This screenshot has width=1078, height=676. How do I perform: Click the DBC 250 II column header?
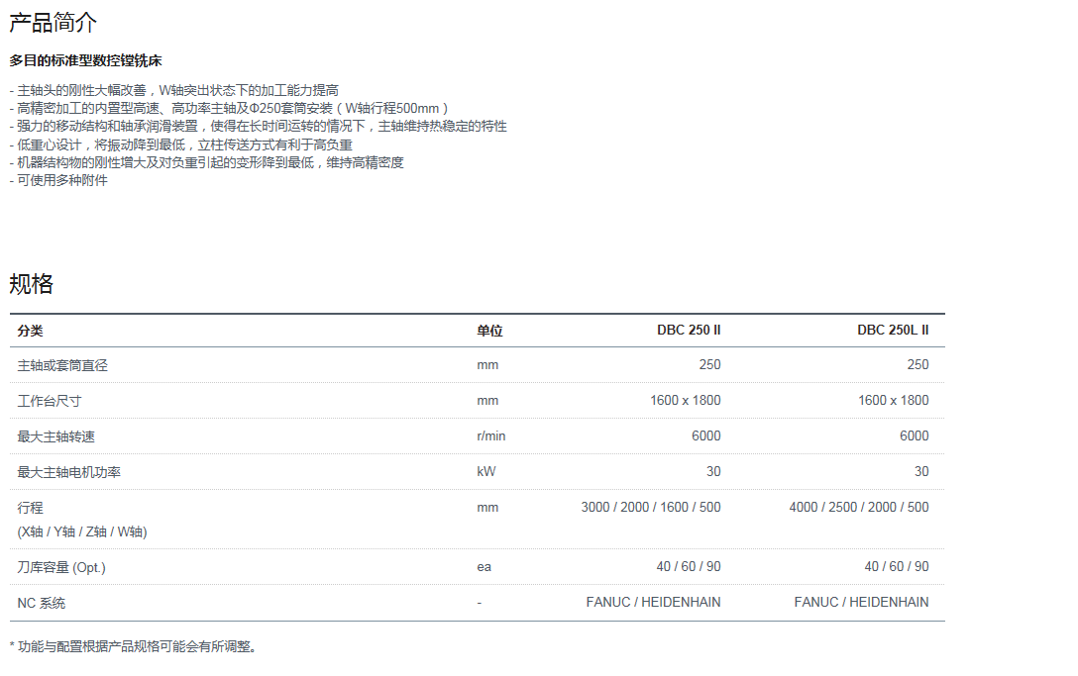coord(689,331)
